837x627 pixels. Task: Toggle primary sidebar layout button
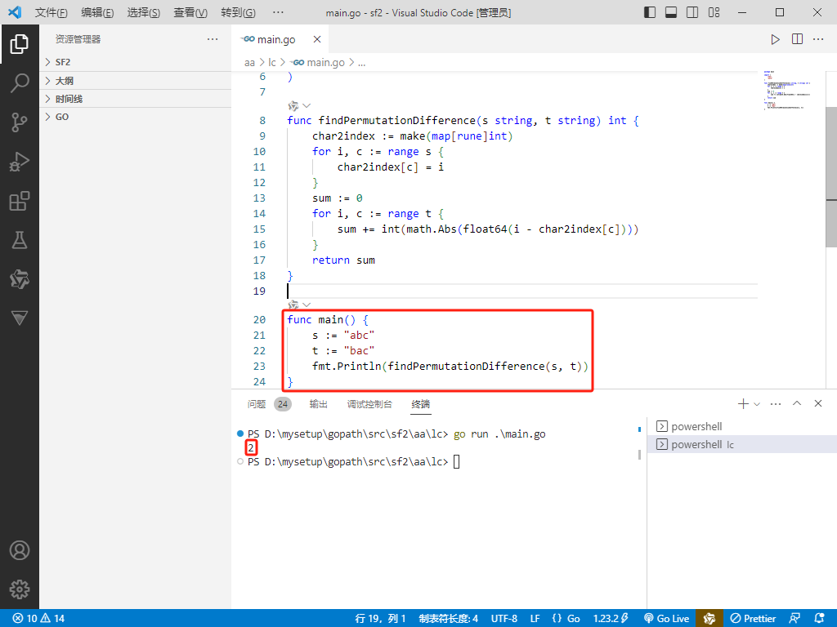click(x=650, y=12)
